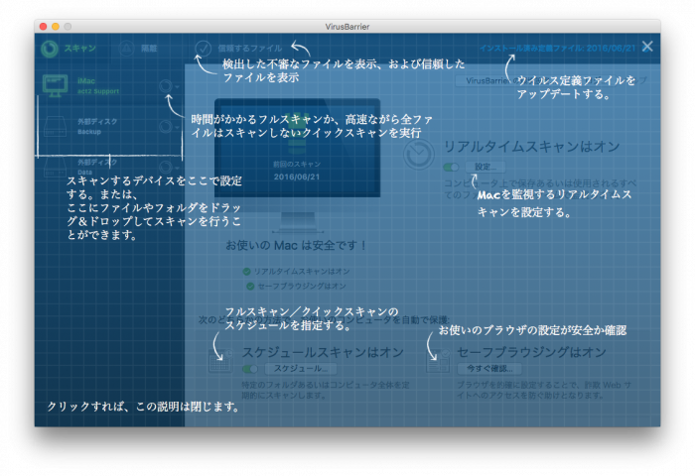Viewport: 695px width, 476px height.
Task: Click the drive icon for Backup disk
Action: click(x=55, y=127)
